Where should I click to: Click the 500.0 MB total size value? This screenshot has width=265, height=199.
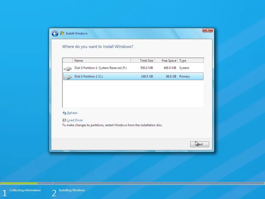[x=146, y=68]
